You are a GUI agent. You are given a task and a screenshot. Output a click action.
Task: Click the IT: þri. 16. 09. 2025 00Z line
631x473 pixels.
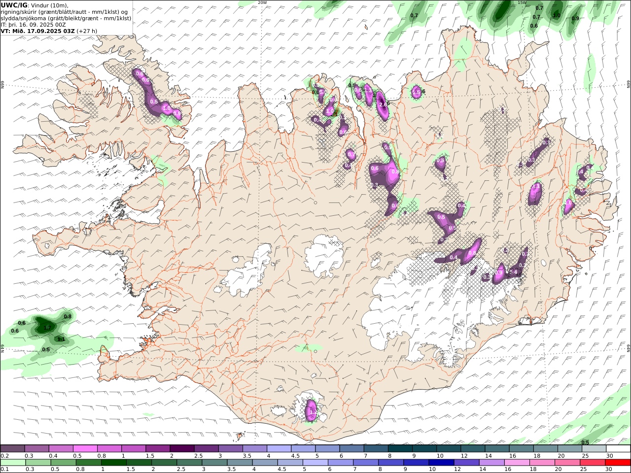[33, 24]
